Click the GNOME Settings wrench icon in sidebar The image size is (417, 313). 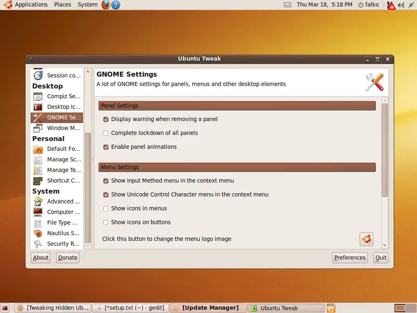(x=38, y=118)
